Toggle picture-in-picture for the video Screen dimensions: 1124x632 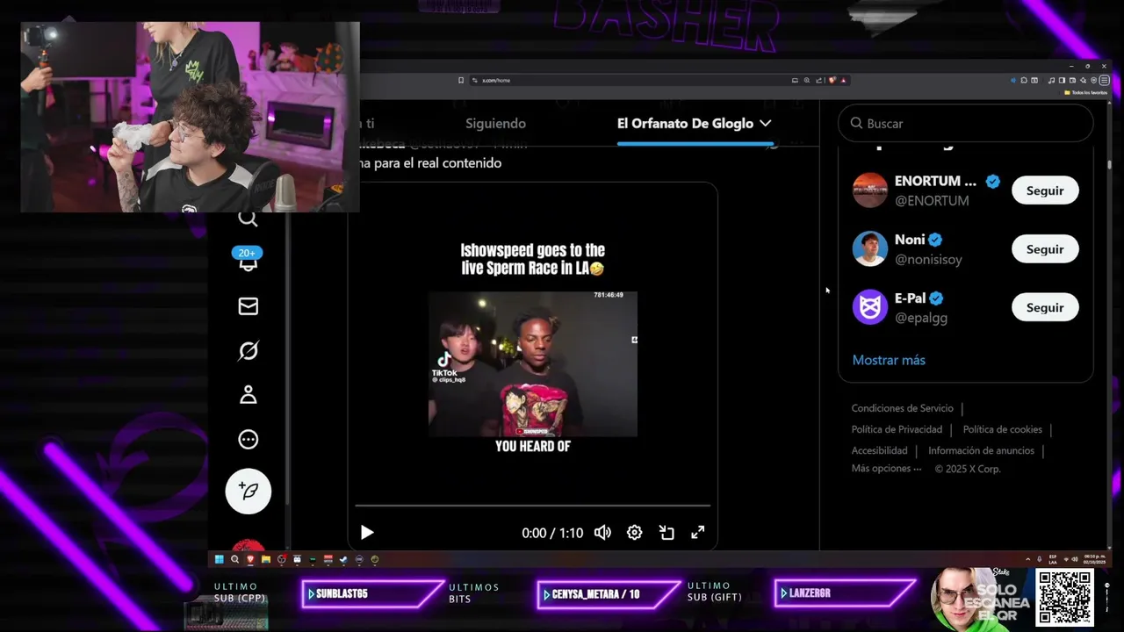pyautogui.click(x=666, y=533)
